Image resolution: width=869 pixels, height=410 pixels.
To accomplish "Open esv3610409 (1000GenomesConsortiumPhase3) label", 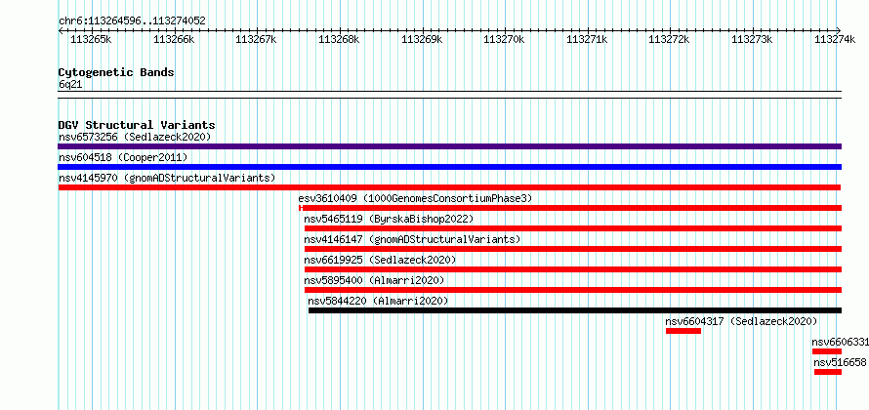I will [x=415, y=198].
